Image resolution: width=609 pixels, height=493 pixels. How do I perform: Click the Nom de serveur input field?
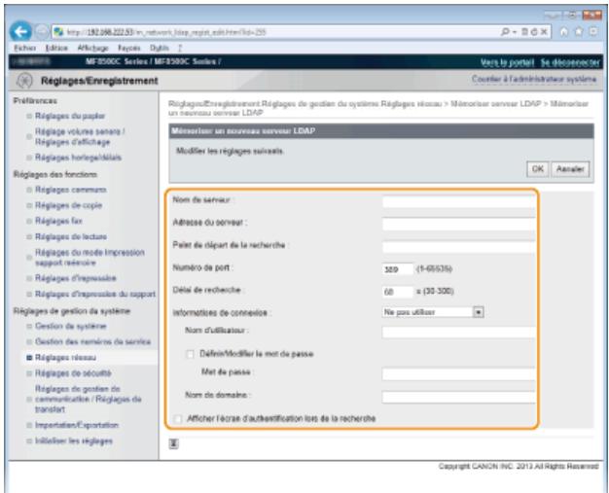pos(458,202)
